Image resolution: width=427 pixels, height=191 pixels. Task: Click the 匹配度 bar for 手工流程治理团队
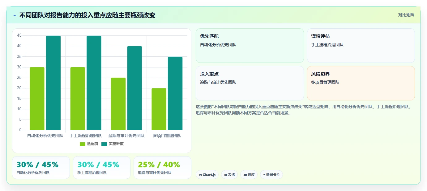(x=78, y=99)
